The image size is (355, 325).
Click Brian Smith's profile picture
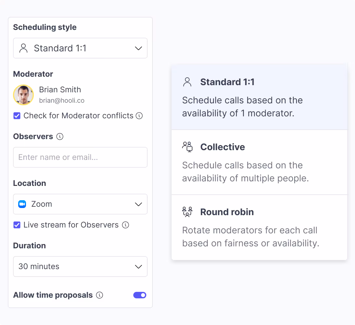click(23, 95)
